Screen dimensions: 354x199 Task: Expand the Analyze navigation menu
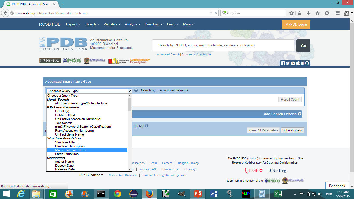coord(132,24)
